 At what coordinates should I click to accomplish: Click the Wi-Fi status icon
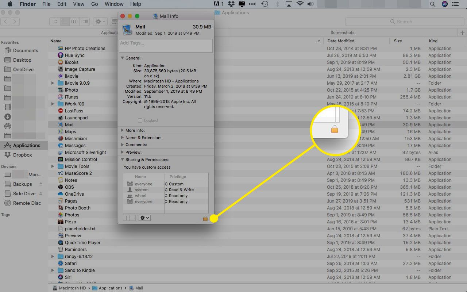coord(300,4)
